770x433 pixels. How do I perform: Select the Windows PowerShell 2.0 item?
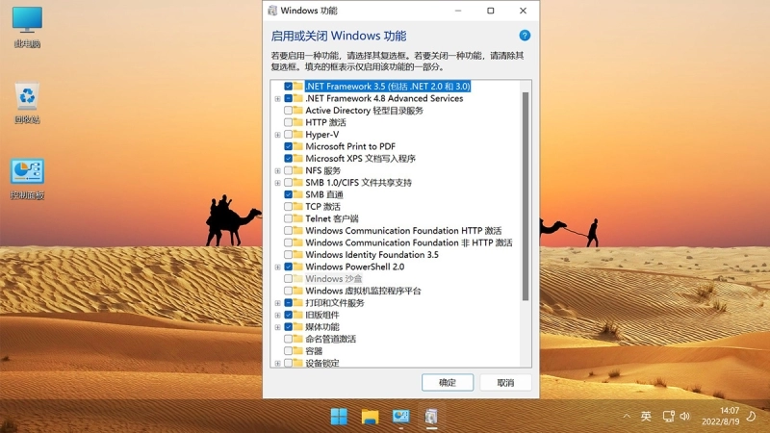[x=354, y=267]
